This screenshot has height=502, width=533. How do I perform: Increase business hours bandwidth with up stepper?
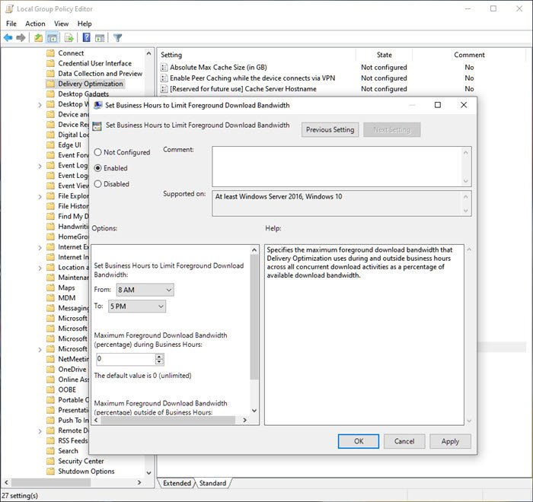coord(159,356)
